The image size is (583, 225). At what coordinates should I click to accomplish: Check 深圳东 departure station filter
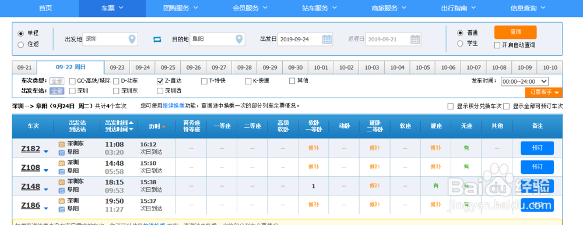[117, 91]
